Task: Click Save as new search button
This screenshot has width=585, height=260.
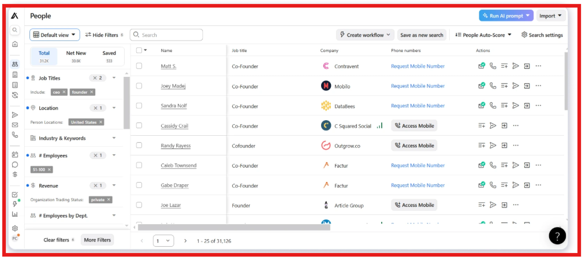Action: click(422, 35)
